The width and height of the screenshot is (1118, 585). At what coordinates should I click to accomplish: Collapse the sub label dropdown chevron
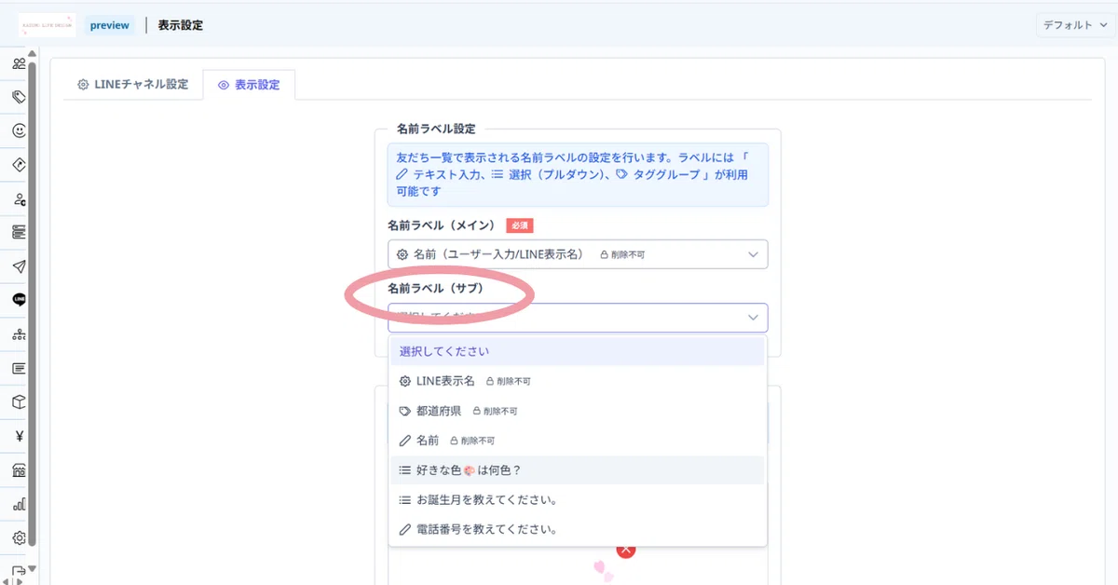pos(753,318)
